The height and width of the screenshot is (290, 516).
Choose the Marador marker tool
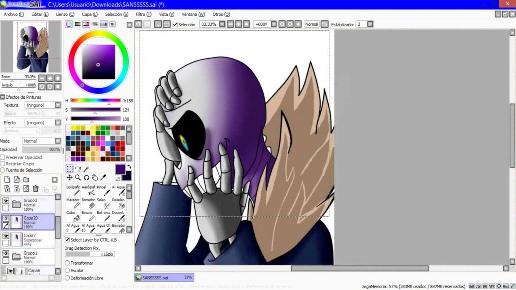(x=73, y=203)
